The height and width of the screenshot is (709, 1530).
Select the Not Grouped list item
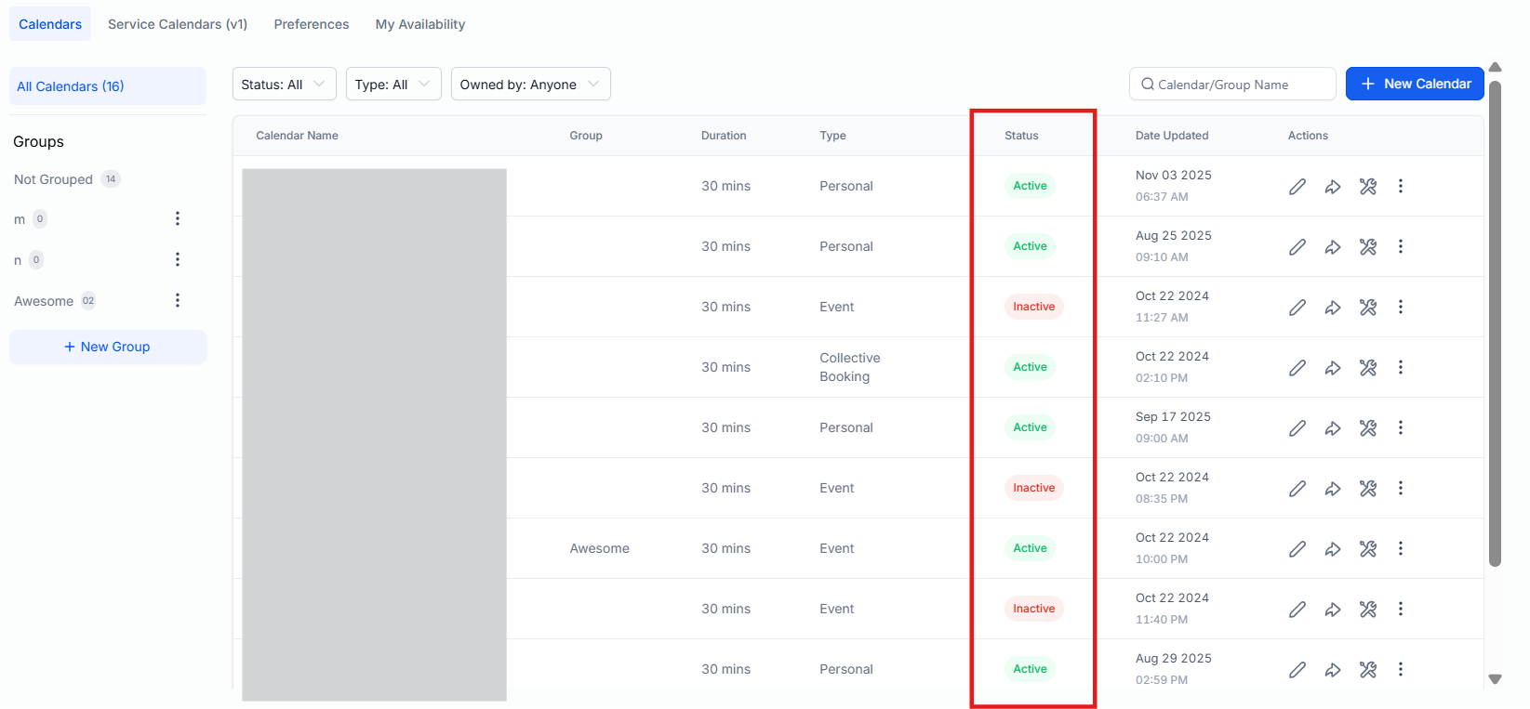click(54, 179)
